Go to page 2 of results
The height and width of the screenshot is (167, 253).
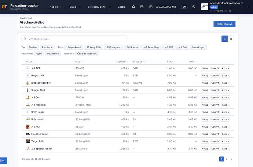227,159
